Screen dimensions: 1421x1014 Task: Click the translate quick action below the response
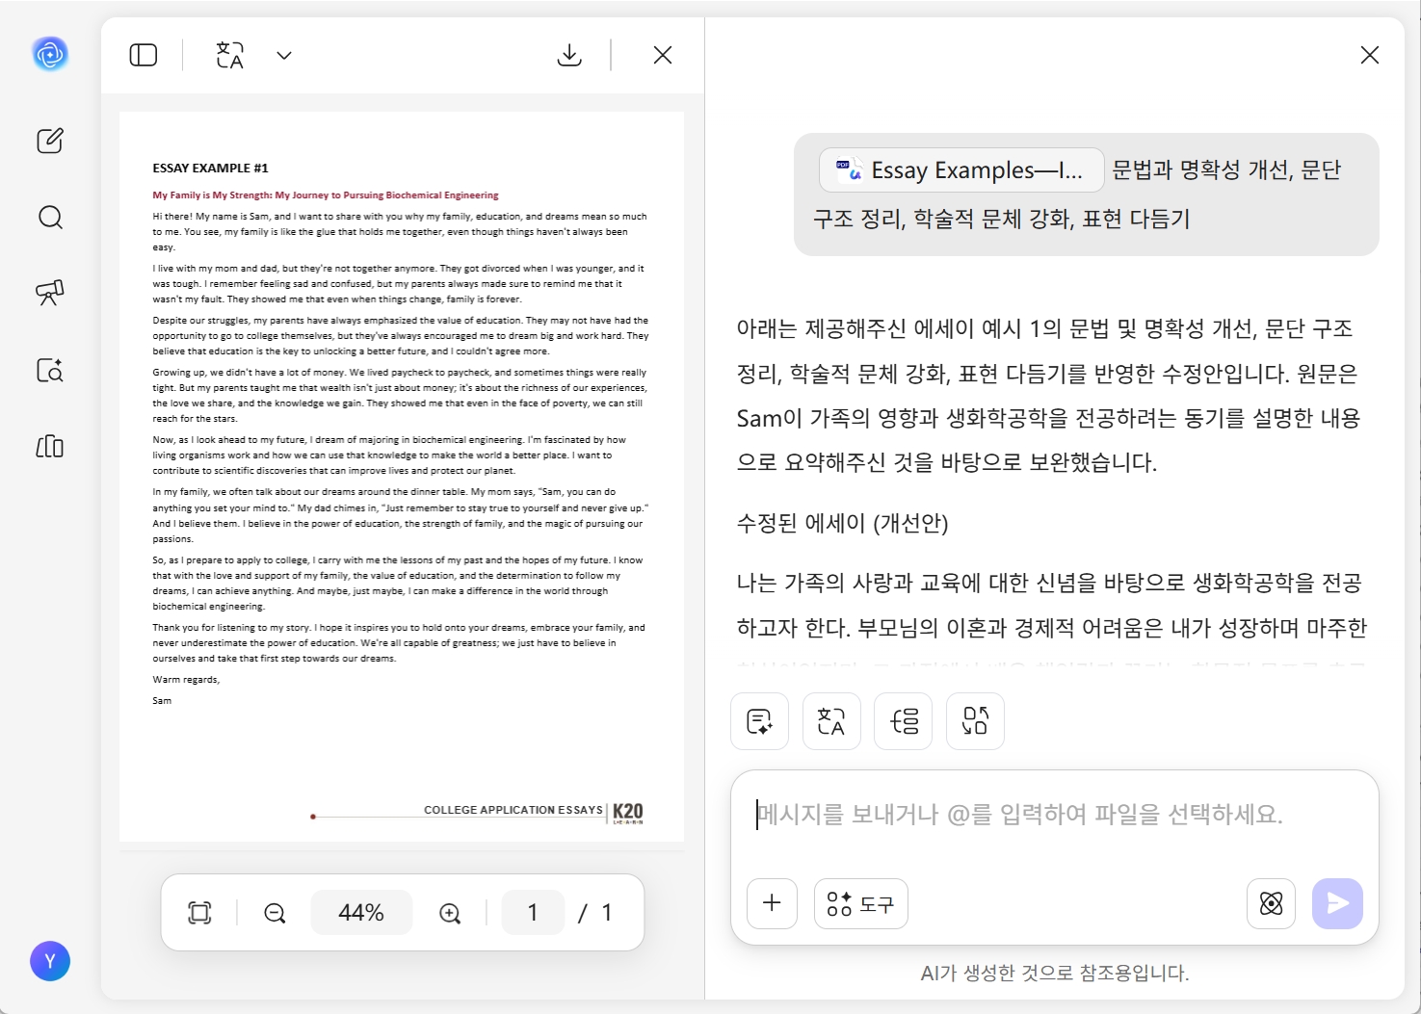tap(831, 721)
